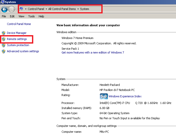The width and height of the screenshot is (176, 134).
Task: Click the shield icon beside Device Manager
Action: (4, 33)
